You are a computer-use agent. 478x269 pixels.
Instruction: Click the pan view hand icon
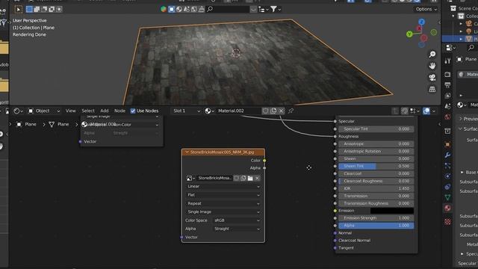click(432, 66)
